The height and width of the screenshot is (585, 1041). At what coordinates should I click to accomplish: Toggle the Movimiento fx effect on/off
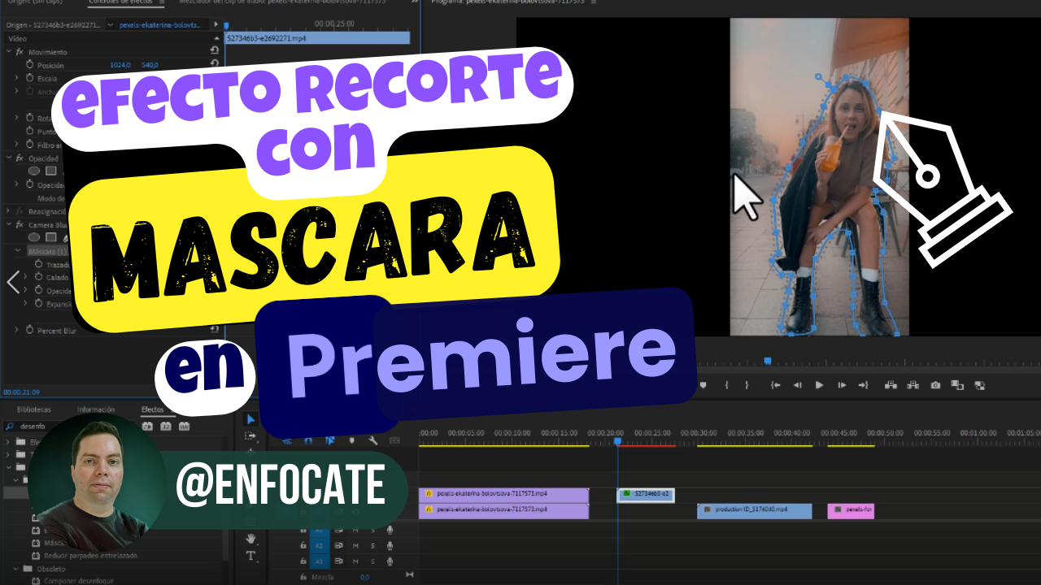click(20, 51)
